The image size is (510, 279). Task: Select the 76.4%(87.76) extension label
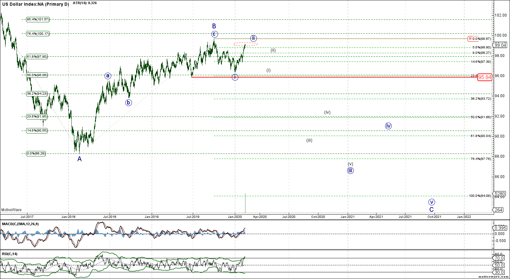(x=481, y=159)
